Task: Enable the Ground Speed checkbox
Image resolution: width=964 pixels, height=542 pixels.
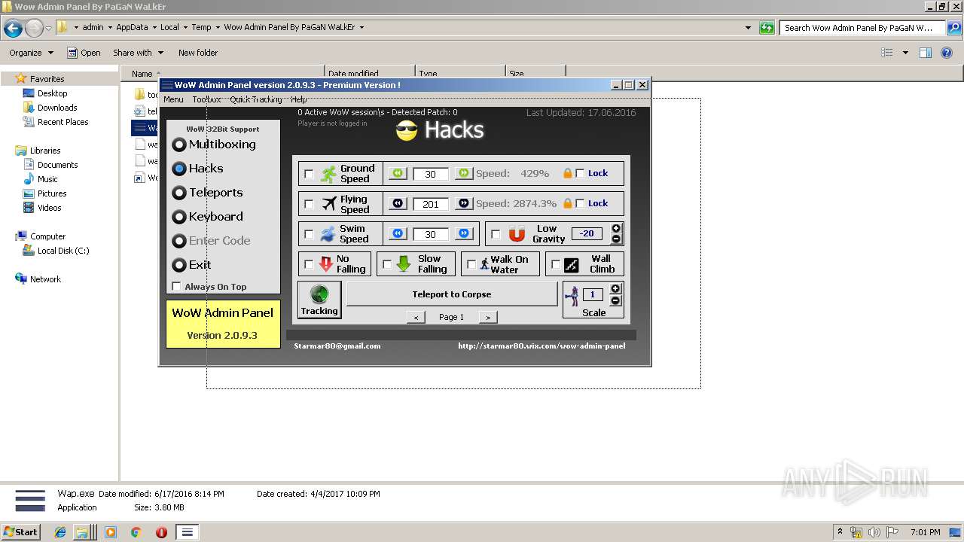Action: click(309, 174)
